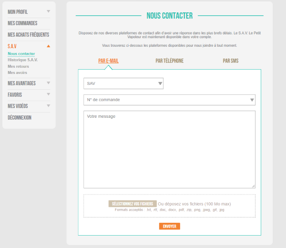Select S.A.V sidebar heading
The width and height of the screenshot is (286, 248).
(x=12, y=46)
